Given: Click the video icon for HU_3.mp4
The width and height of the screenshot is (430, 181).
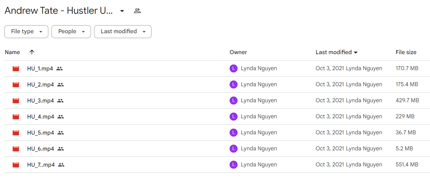Looking at the screenshot, I should tap(16, 101).
